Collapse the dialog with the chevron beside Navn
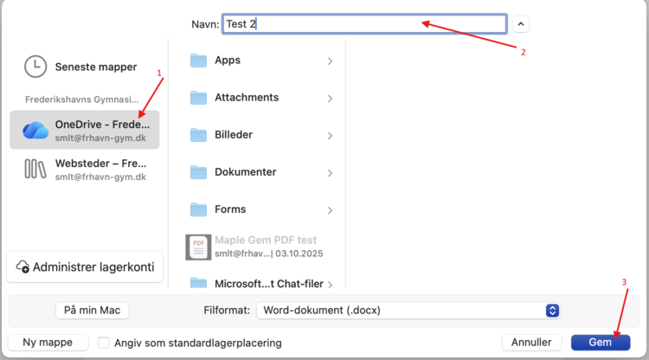This screenshot has width=649, height=360. [x=521, y=24]
